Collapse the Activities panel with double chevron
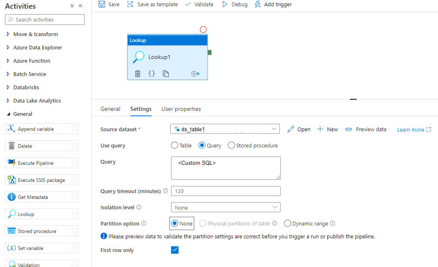The image size is (438, 267). [80, 6]
